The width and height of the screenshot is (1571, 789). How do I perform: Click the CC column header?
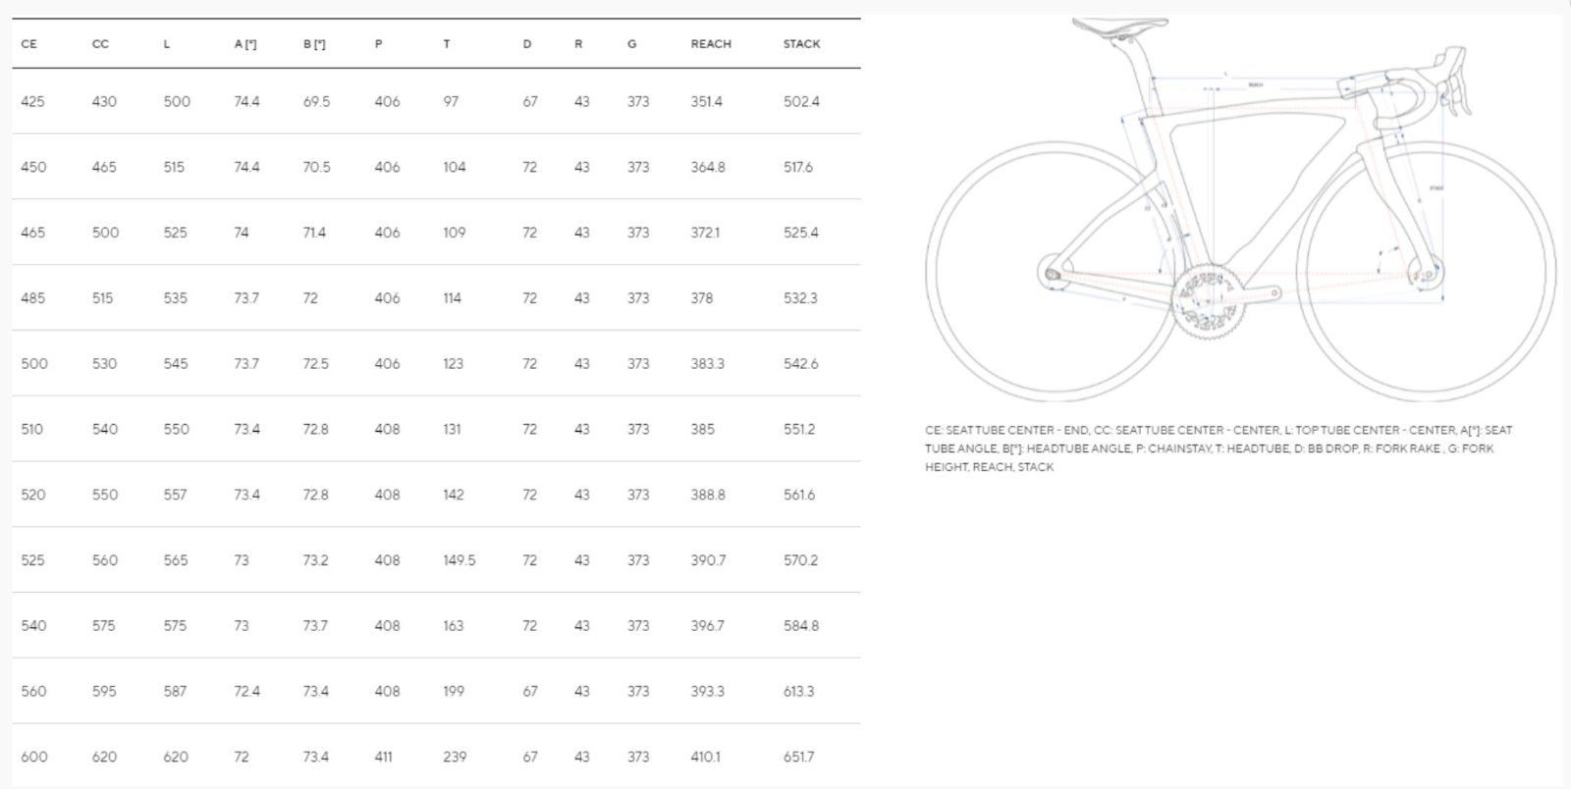(100, 44)
